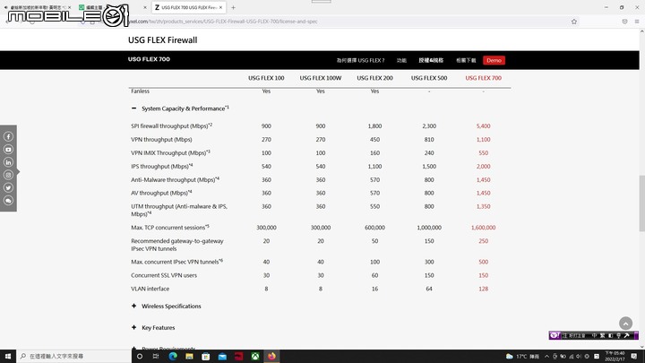Collapse System Capacity & Performance section
Image resolution: width=645 pixels, height=363 pixels.
(x=133, y=108)
